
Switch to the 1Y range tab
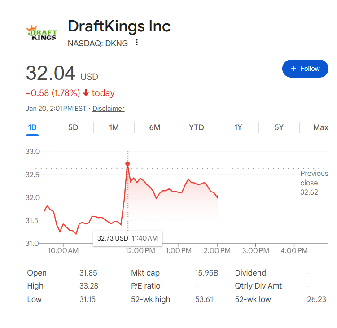(x=238, y=127)
